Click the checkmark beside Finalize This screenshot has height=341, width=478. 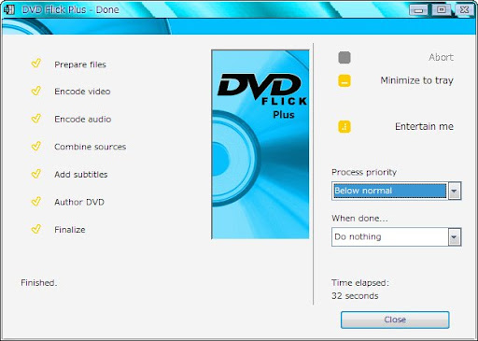tap(36, 229)
